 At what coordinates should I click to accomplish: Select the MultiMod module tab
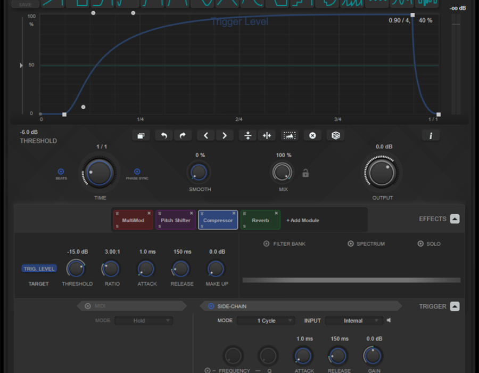pyautogui.click(x=133, y=220)
